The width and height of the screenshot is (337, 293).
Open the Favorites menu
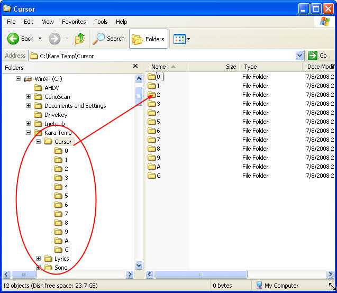(74, 22)
